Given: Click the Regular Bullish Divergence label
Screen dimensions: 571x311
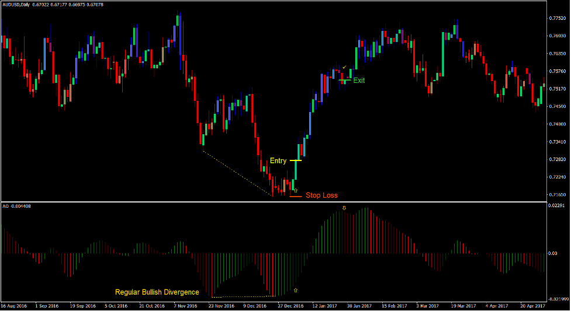Looking at the screenshot, I should point(157,292).
